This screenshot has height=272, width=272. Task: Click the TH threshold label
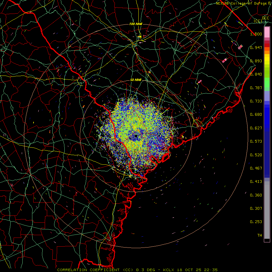pyautogui.click(x=260, y=235)
